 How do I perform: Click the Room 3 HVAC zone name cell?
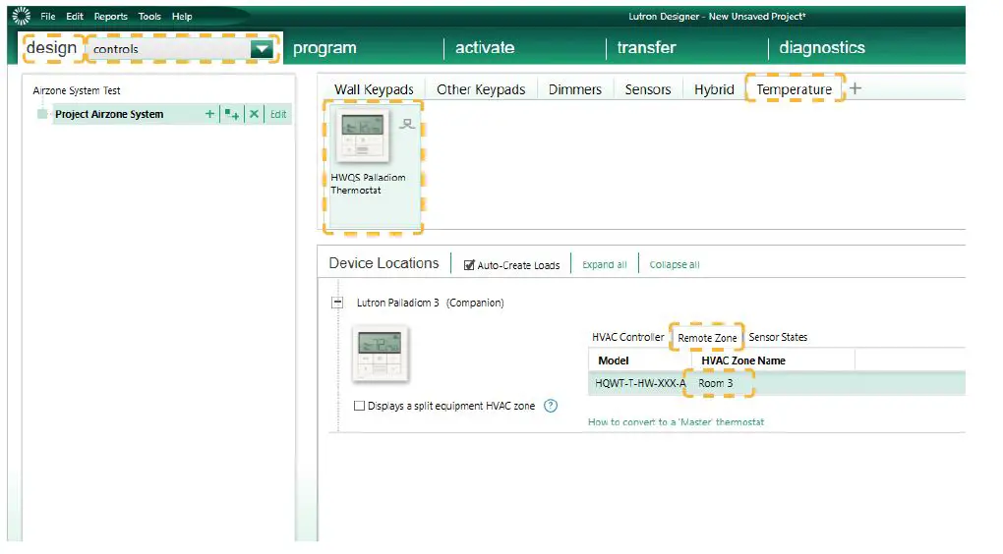[716, 383]
